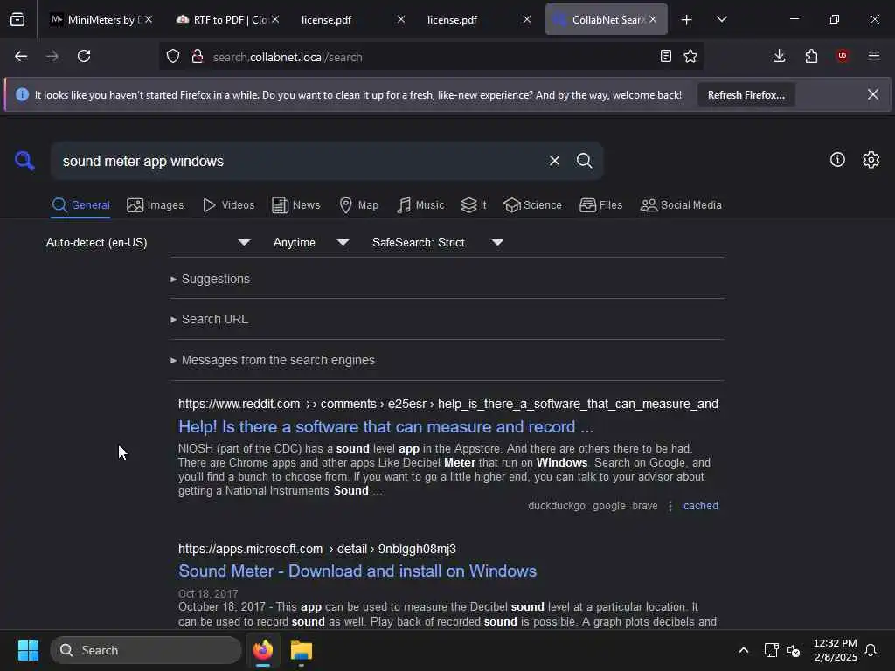Expand Messages from the search engines
This screenshot has height=671, width=895.
273,360
